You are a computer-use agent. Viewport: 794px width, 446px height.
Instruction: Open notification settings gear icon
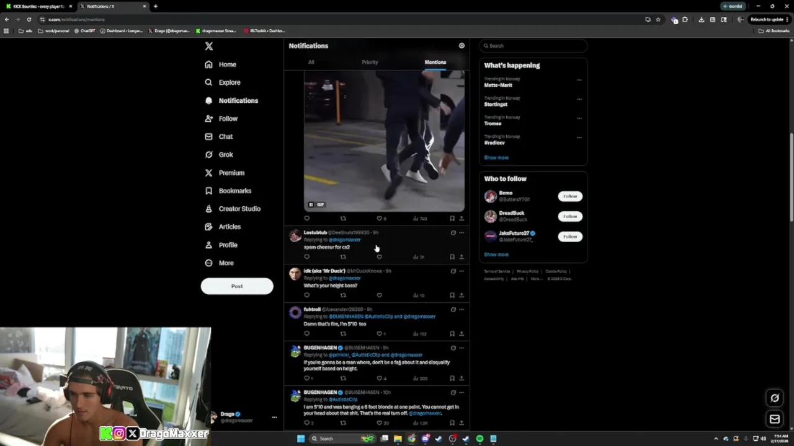point(462,46)
